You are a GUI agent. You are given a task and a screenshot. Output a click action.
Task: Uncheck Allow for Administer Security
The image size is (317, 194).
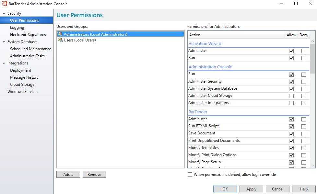coord(291,82)
